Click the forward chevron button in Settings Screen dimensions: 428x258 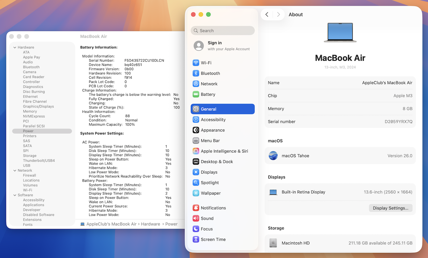279,14
